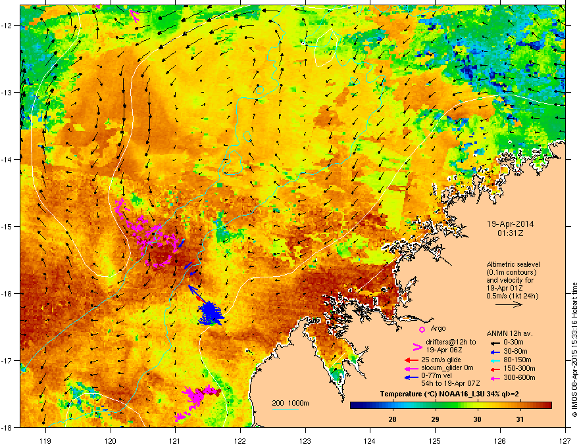Click the '150-300m' depth label
The width and height of the screenshot is (579, 447).
[519, 368]
